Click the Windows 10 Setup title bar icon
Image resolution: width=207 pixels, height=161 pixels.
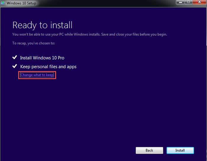click(3, 3)
